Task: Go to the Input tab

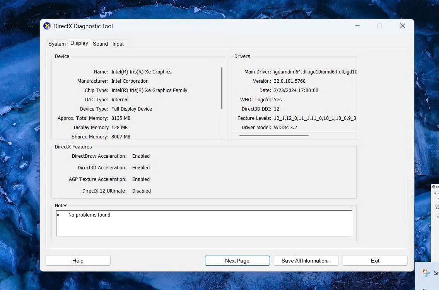Action: (118, 44)
